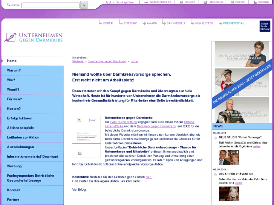Follow the Netzwerk gegen Darmkrebs link
The height and width of the screenshot is (205, 274).
pyautogui.click(x=156, y=126)
